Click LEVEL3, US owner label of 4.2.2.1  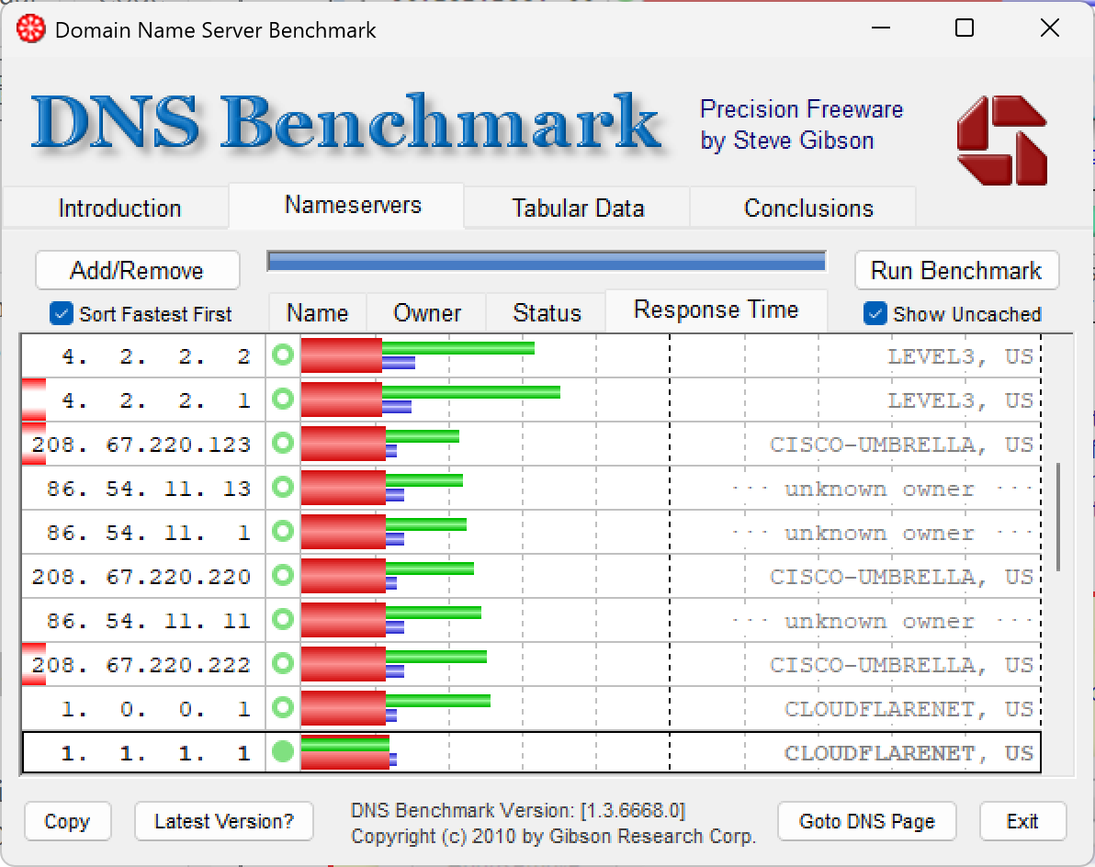(960, 400)
